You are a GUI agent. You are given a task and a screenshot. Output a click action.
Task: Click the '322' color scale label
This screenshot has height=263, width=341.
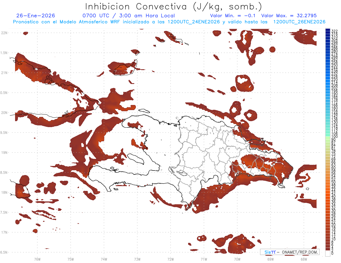(334, 31)
